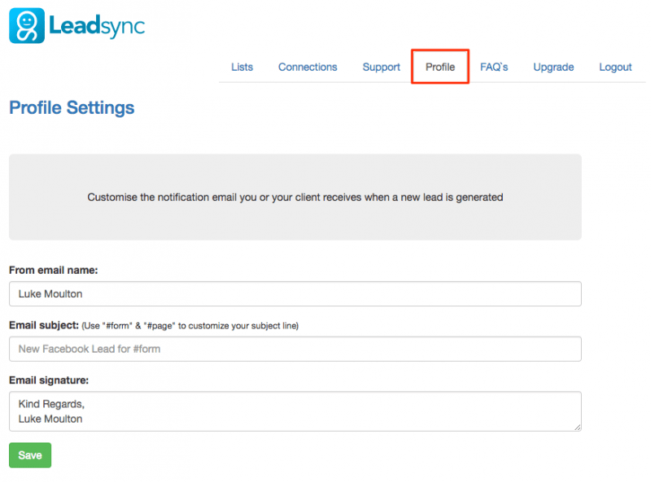Open the Lists page
The width and height of the screenshot is (651, 482).
click(242, 67)
